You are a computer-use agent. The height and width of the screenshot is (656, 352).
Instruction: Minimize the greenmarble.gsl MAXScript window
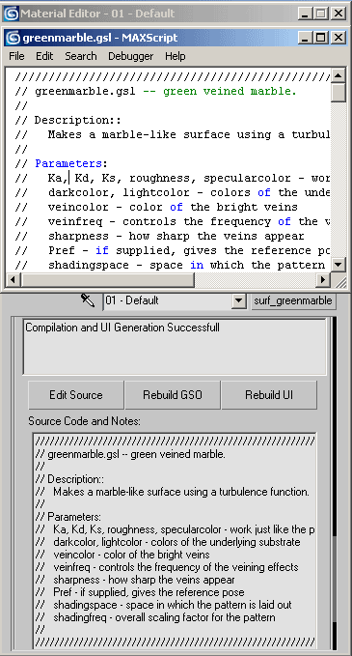coord(306,38)
